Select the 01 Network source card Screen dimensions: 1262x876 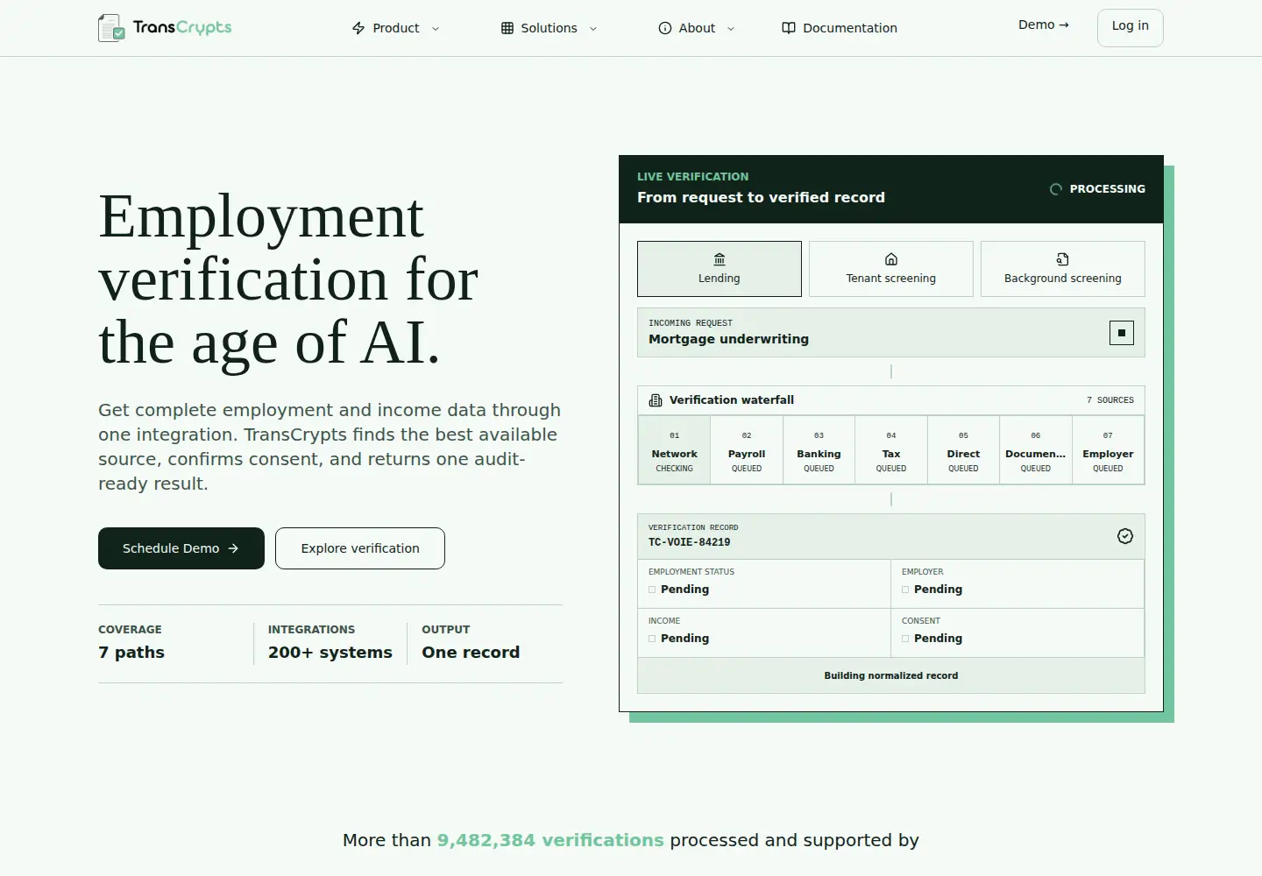click(x=675, y=450)
